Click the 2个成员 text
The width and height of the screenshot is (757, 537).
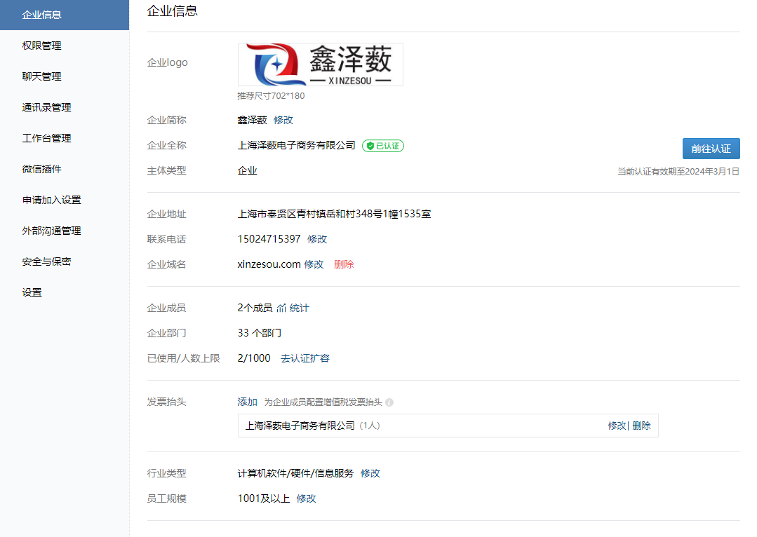click(x=255, y=308)
